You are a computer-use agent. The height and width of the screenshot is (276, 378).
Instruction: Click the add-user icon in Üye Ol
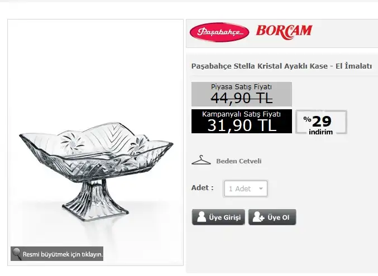258,217
